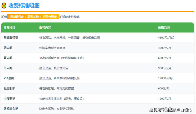Click the 四人间 row label
This screenshot has width=196, height=114.
(8, 48)
